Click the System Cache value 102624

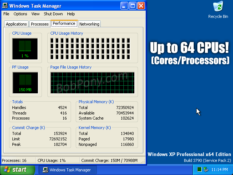point(127,118)
